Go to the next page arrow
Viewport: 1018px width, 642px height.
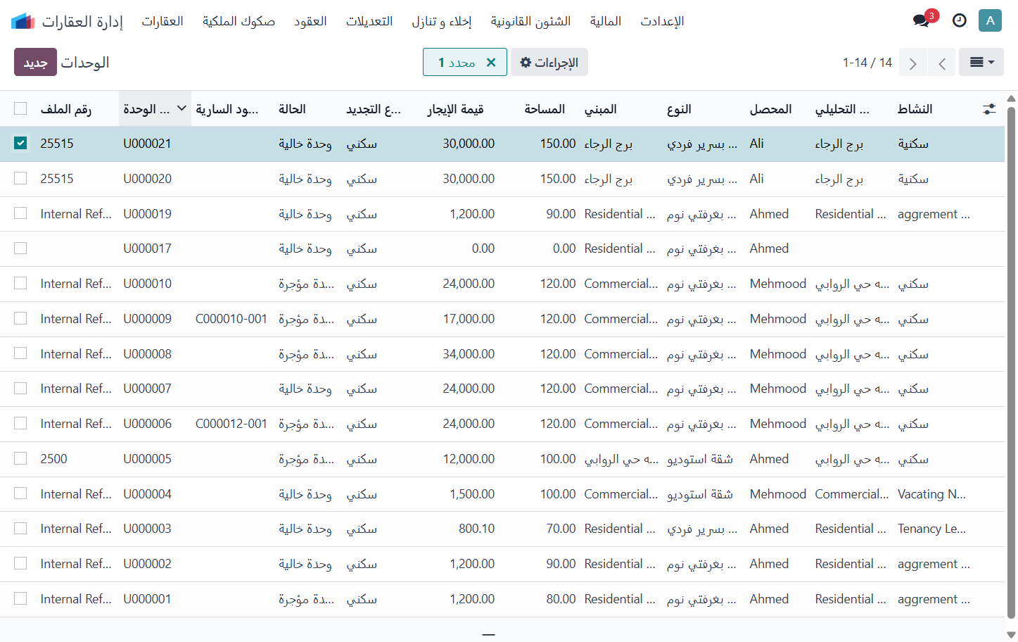point(913,63)
